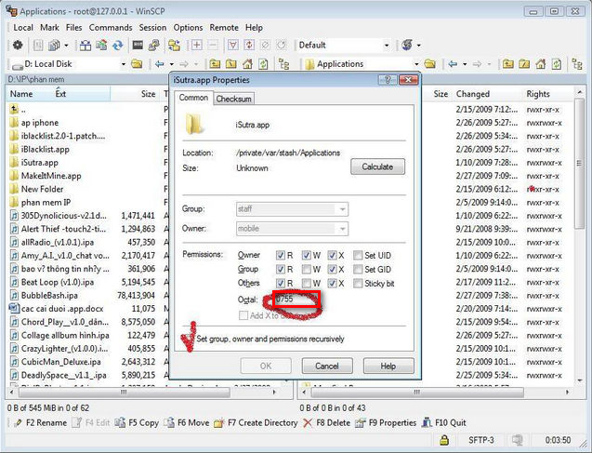
Task: Open the Commands menu
Action: point(111,28)
